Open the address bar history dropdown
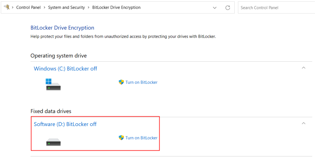Viewport: 315px width, 157px height. [x=215, y=8]
